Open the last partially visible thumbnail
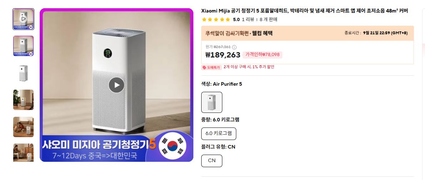 [x=23, y=152]
